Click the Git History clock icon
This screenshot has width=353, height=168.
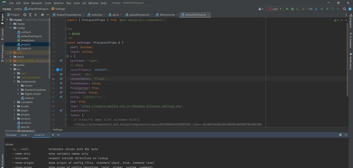point(332,9)
